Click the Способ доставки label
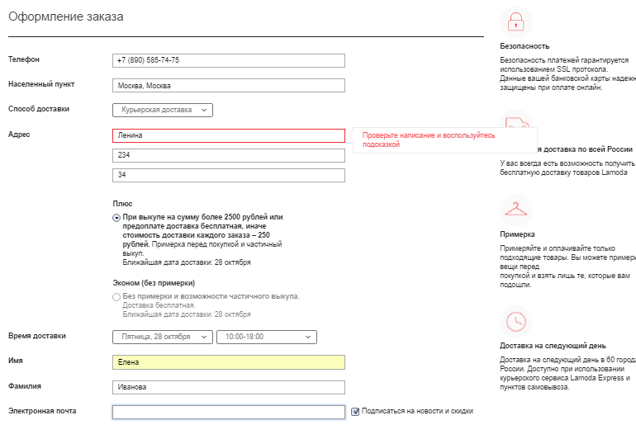Image resolution: width=636 pixels, height=425 pixels. click(x=39, y=109)
